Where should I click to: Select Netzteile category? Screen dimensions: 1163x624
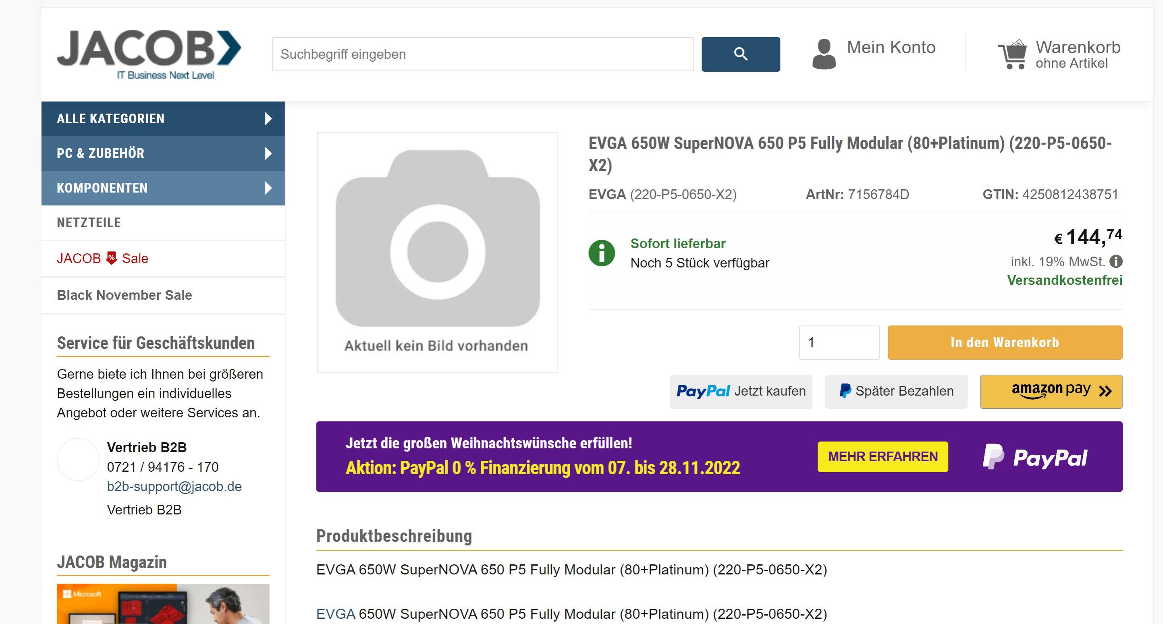(x=163, y=223)
